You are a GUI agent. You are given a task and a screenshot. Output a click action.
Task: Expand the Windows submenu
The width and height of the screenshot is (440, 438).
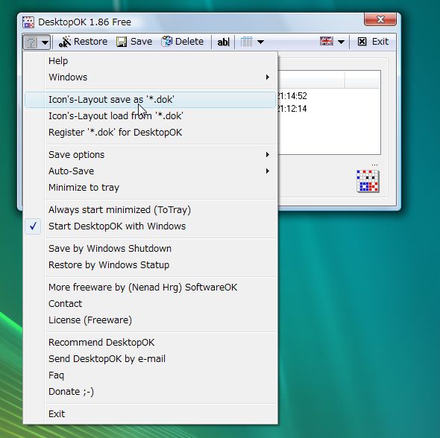(x=151, y=77)
